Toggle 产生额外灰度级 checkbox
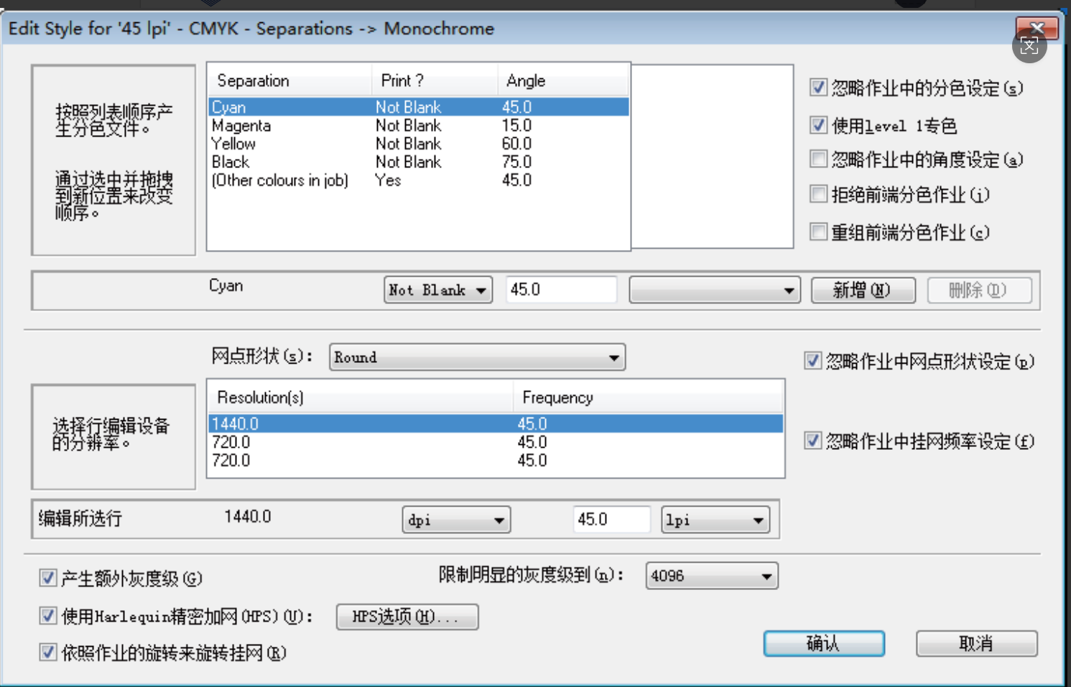1071x687 pixels. 48,578
